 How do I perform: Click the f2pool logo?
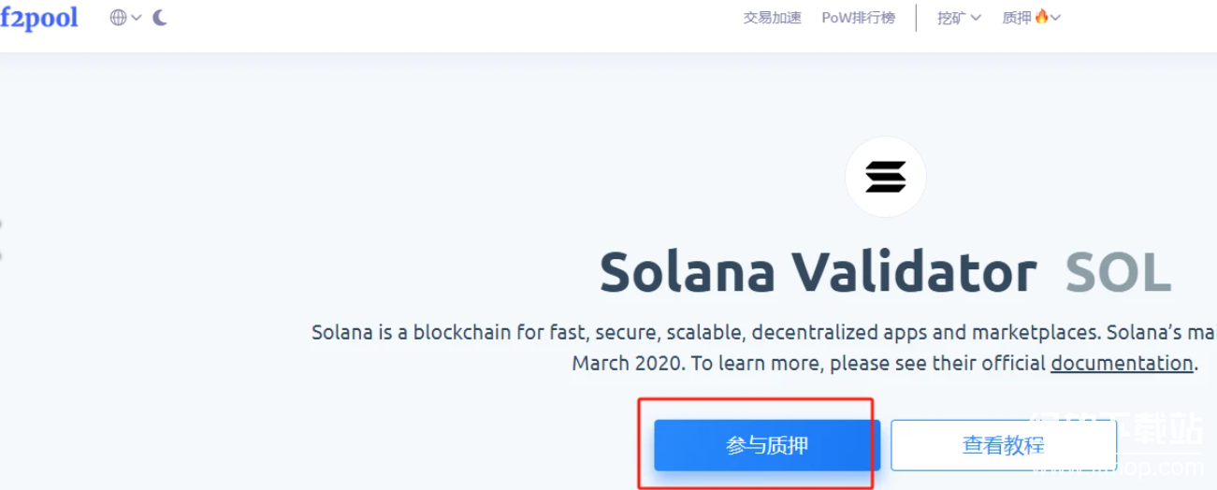point(39,18)
